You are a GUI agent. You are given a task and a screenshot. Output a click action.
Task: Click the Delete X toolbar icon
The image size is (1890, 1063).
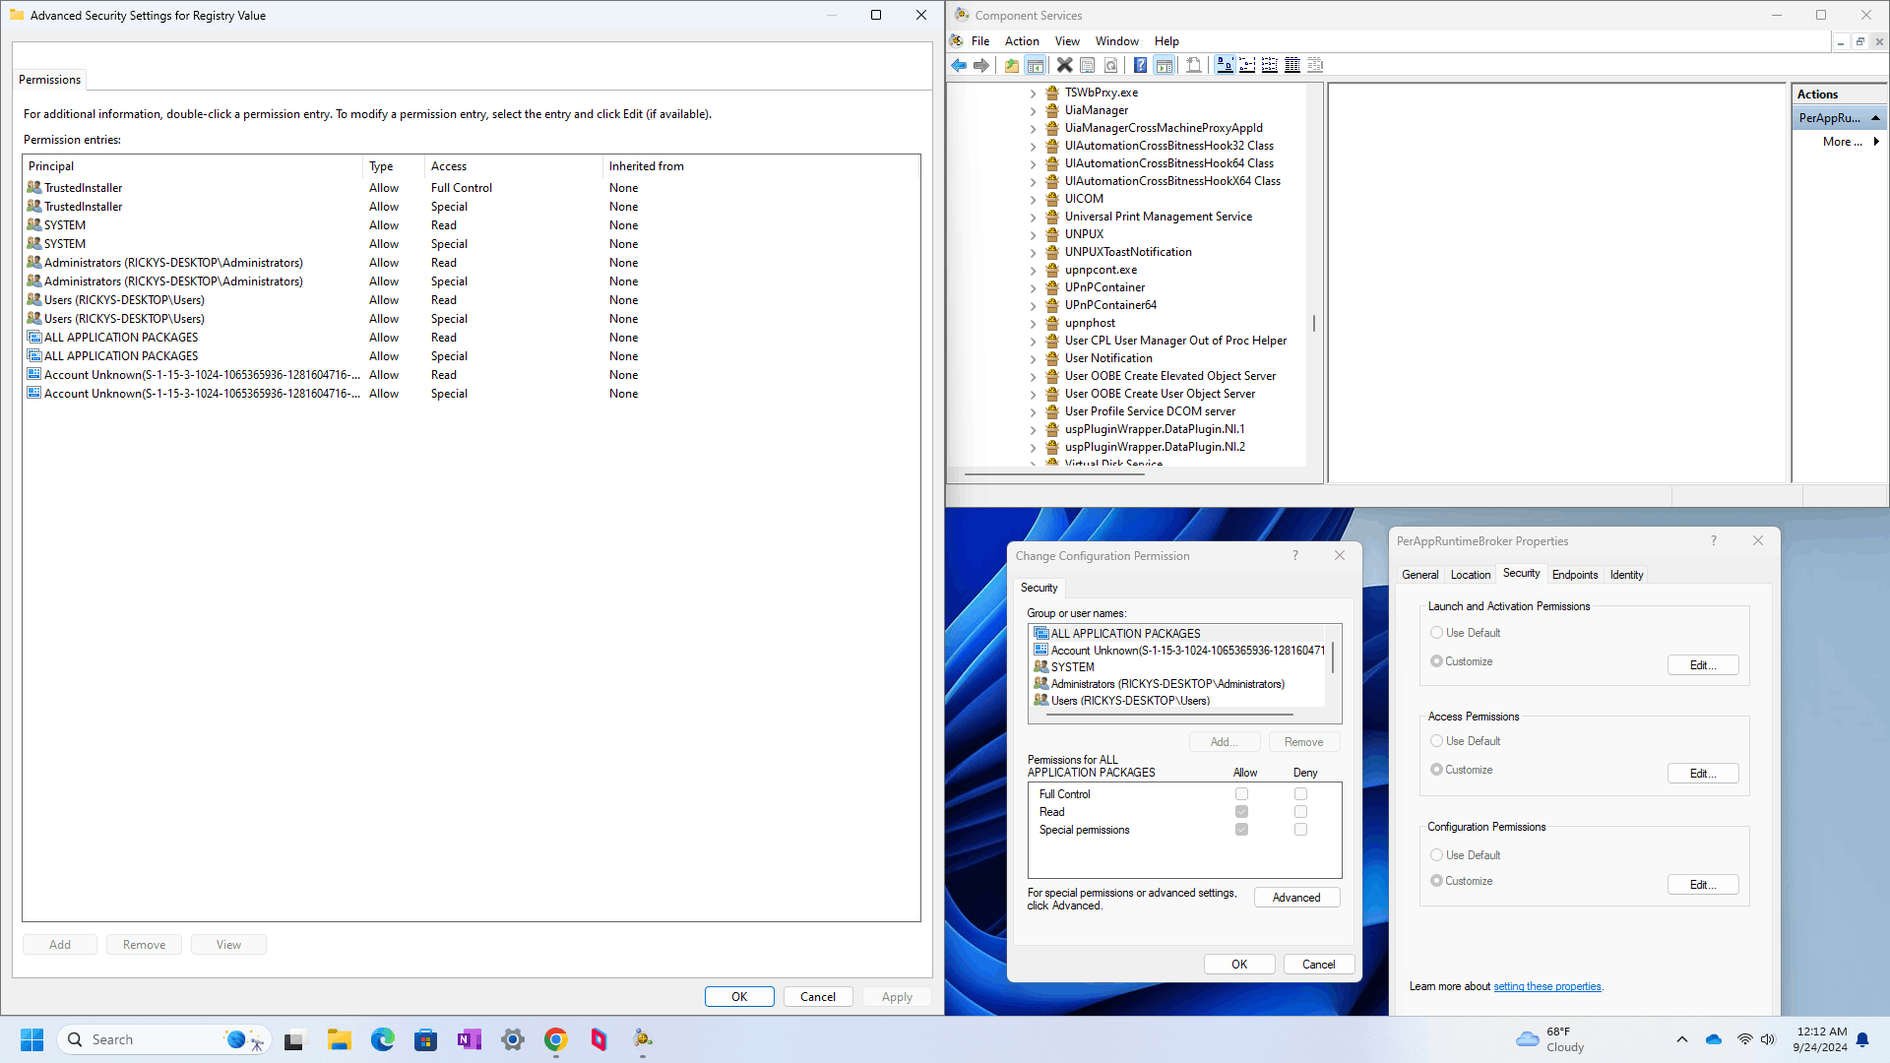[1064, 65]
